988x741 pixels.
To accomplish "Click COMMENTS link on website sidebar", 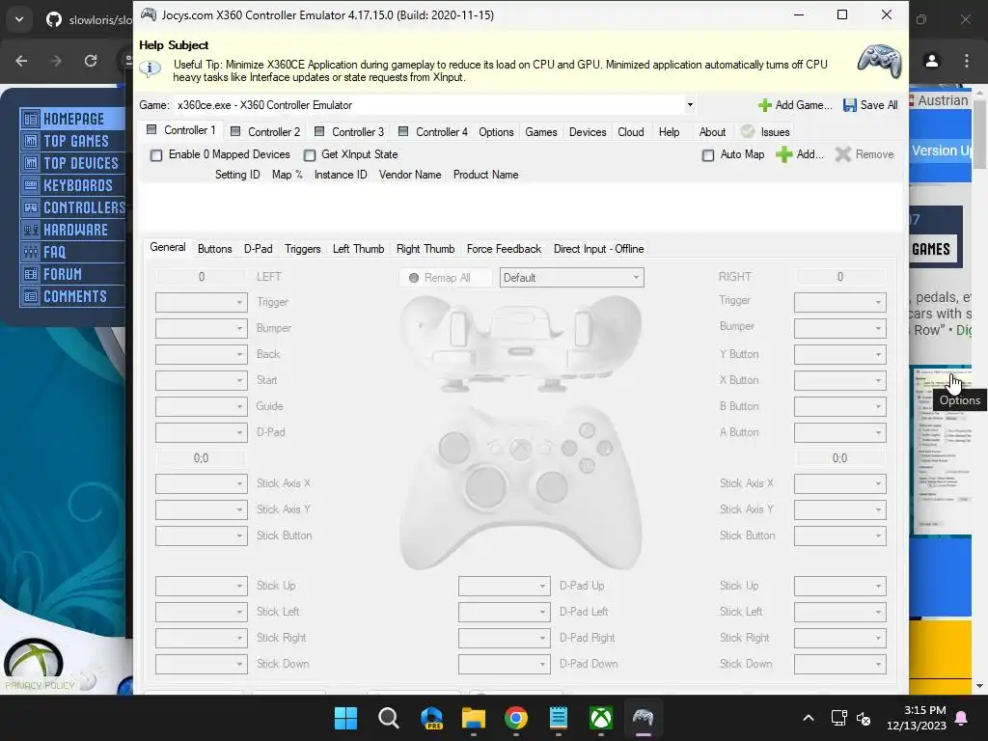I will (x=73, y=296).
